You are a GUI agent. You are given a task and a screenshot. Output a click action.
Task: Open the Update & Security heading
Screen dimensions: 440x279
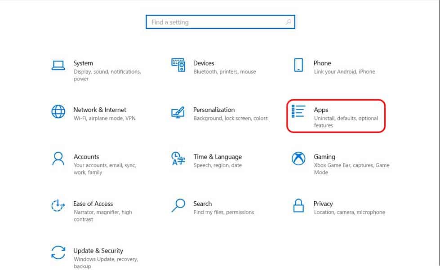coord(98,251)
